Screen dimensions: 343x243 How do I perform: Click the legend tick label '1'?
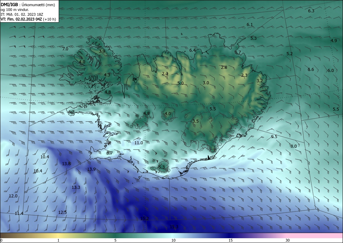[x=58, y=240]
